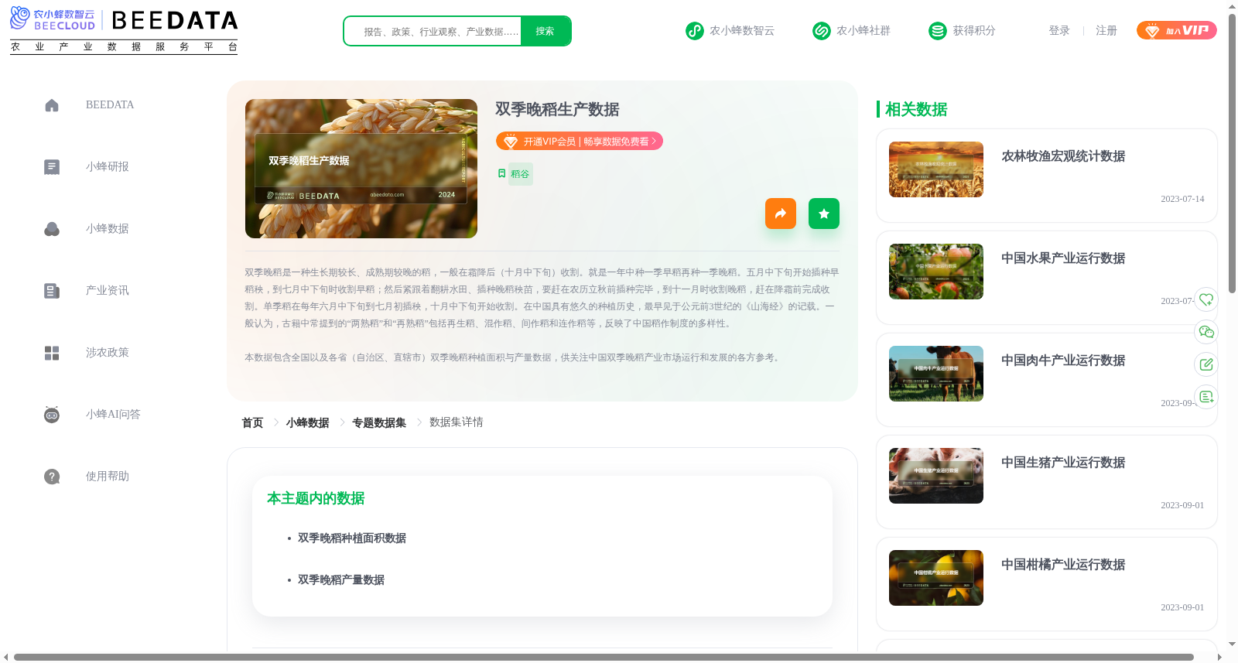Click the green star favorite button
Image resolution: width=1238 pixels, height=663 pixels.
[824, 214]
